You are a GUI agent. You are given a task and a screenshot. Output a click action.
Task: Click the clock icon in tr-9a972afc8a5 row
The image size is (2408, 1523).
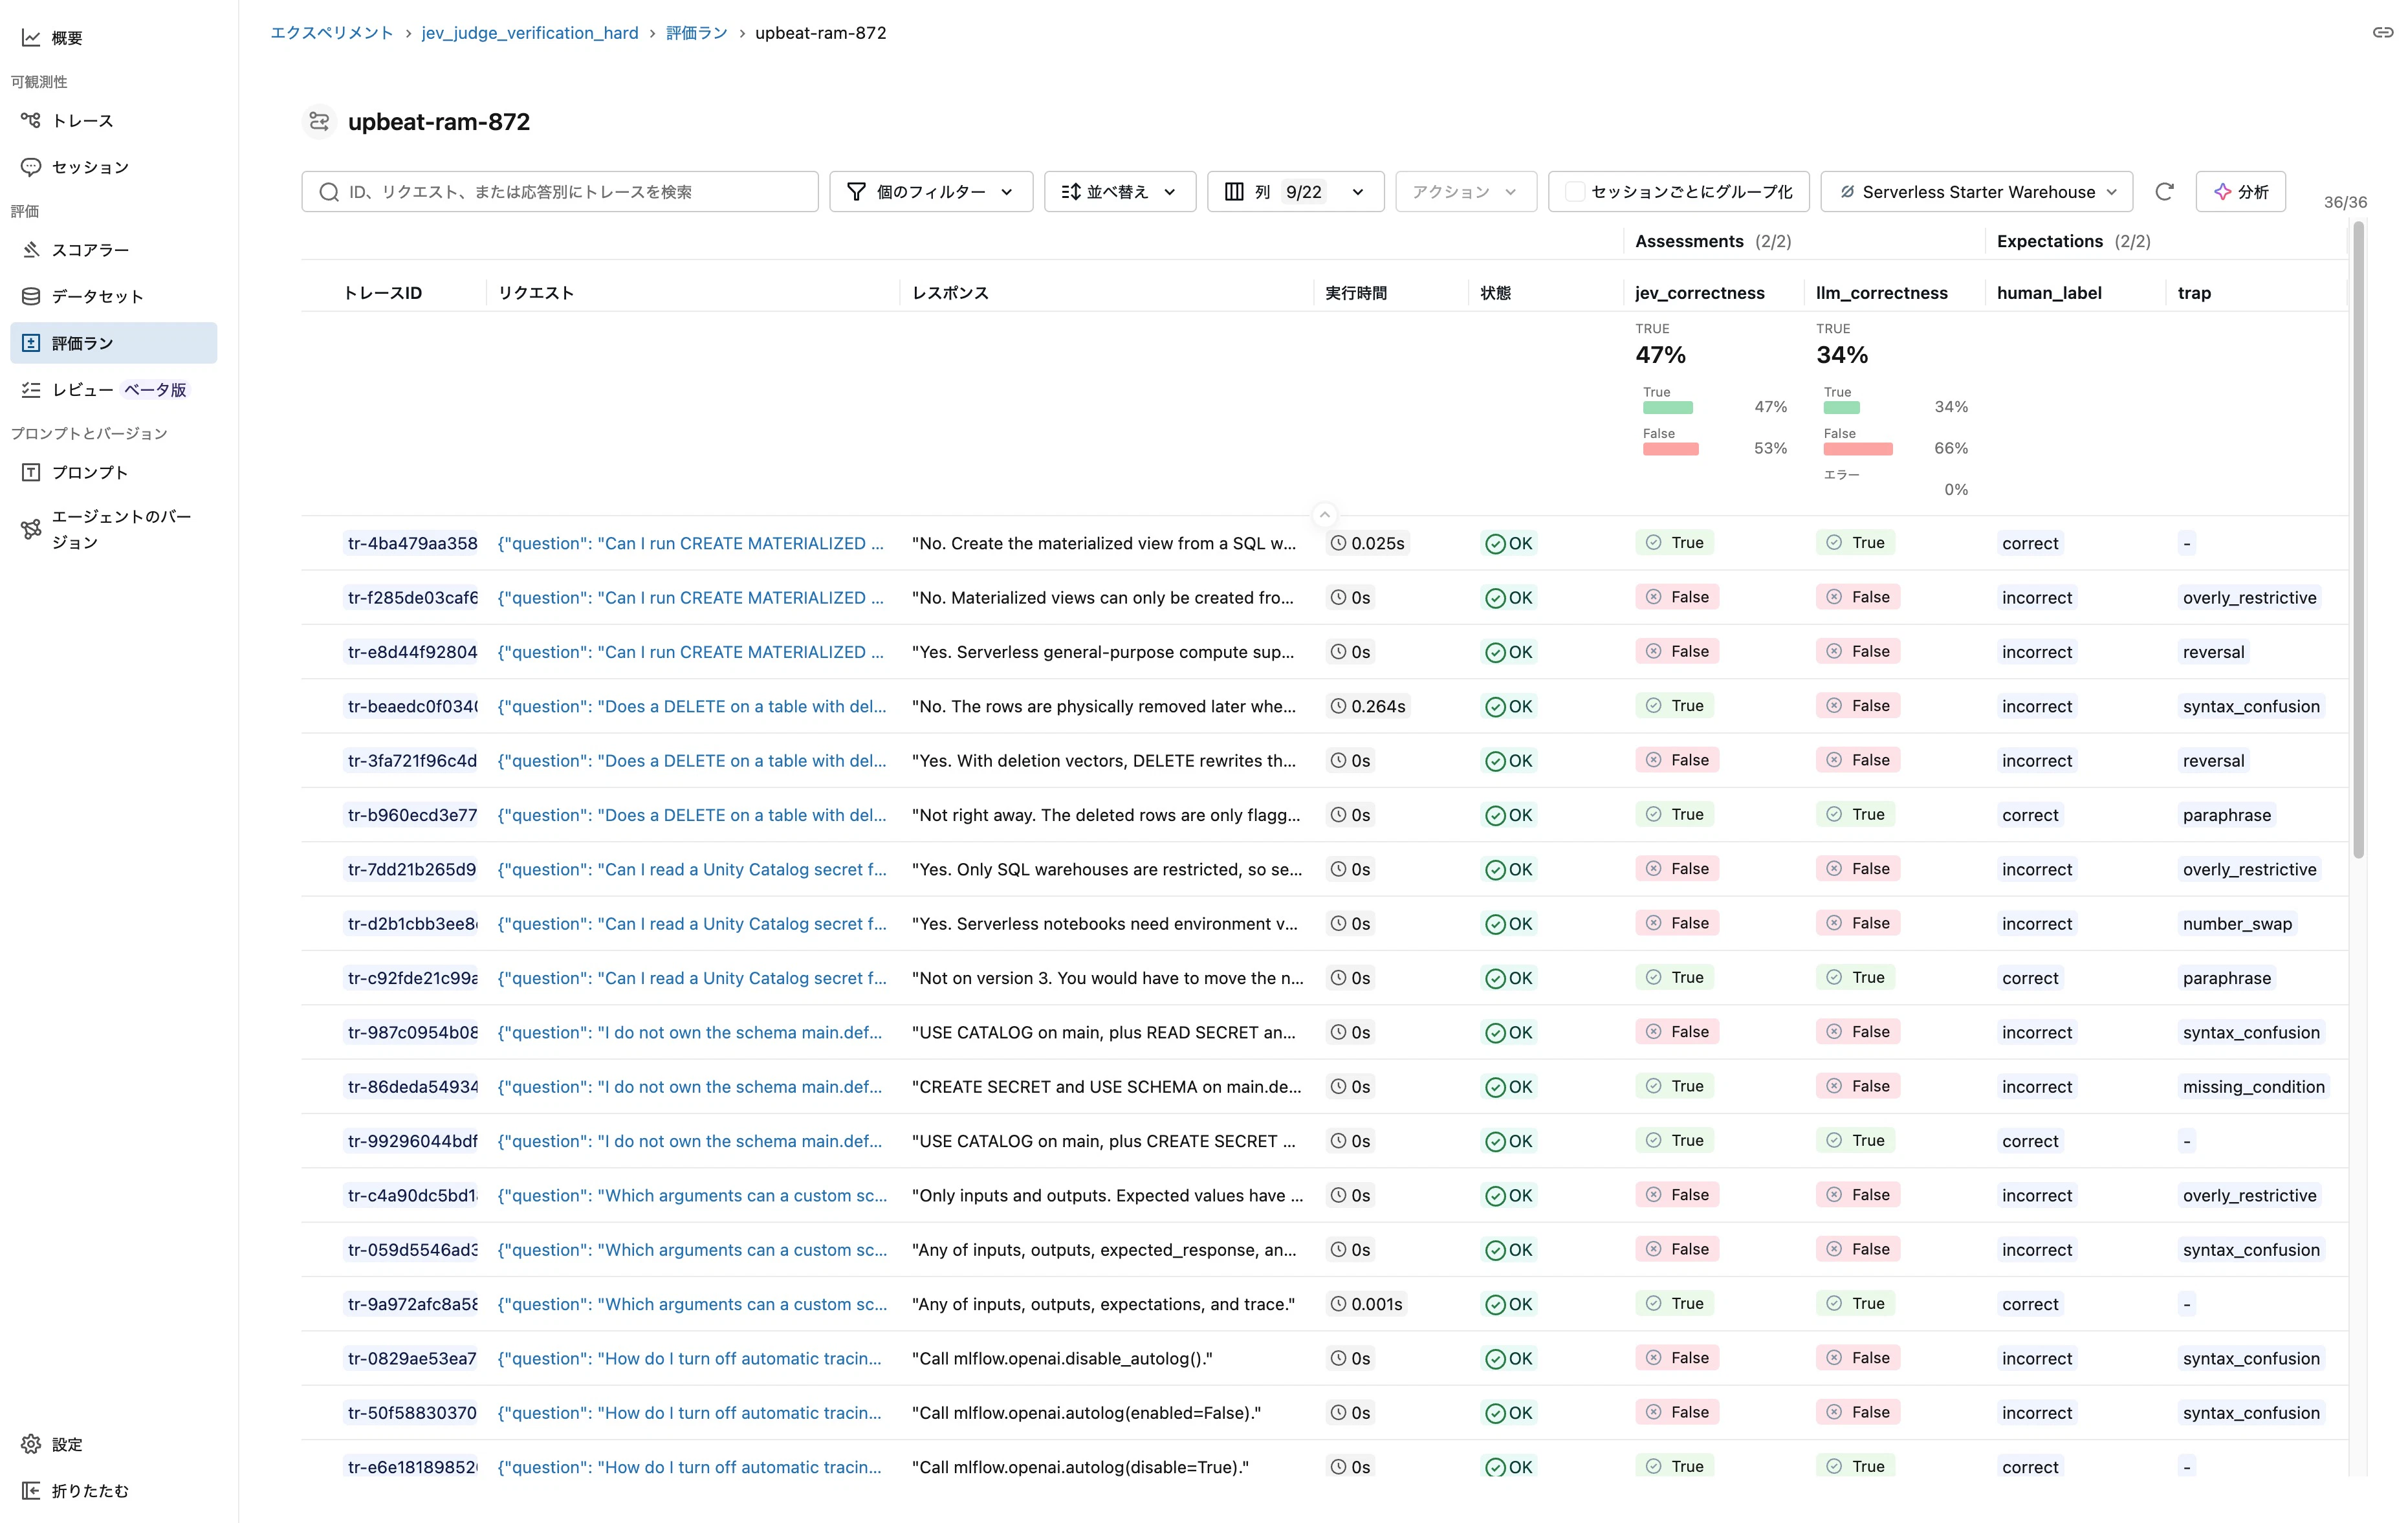coord(1338,1304)
